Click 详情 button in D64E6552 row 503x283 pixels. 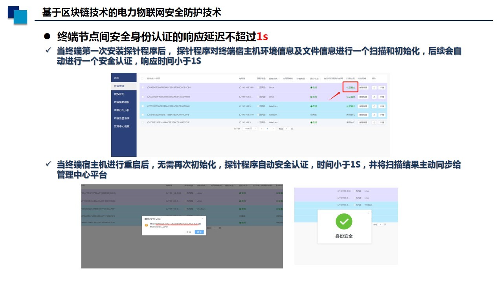pyautogui.click(x=382, y=115)
